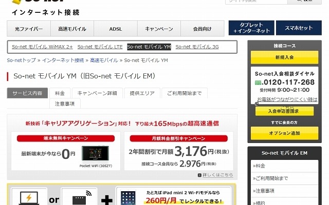
Task: Go to インターネット接続 breadcrumb
Action: pos(63,60)
